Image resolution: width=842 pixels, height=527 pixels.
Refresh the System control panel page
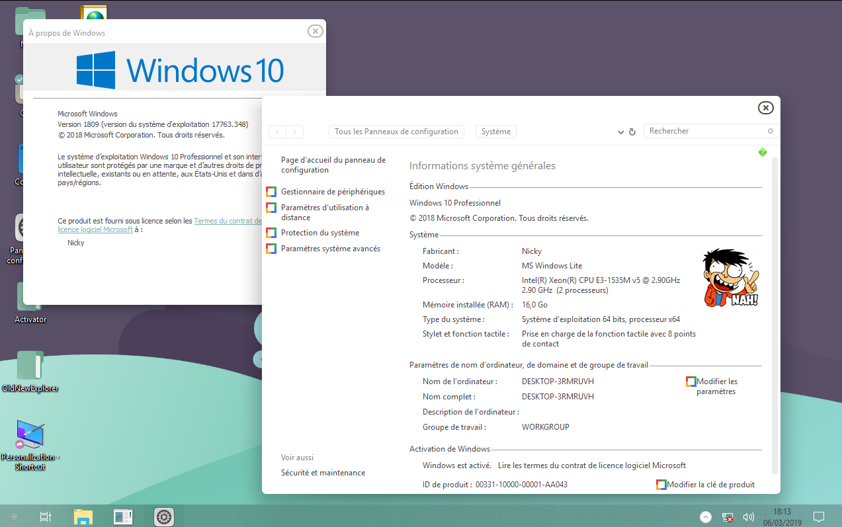[632, 132]
